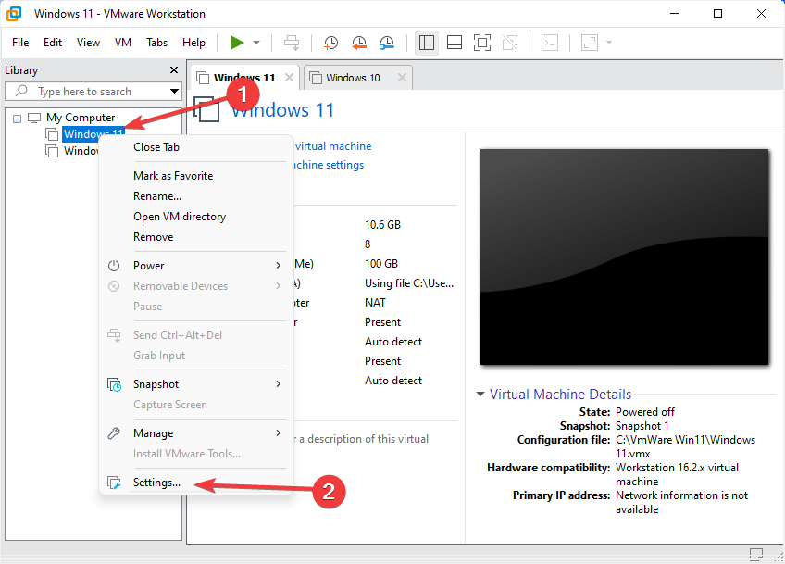The image size is (785, 564).
Task: Open the VM menu
Action: pyautogui.click(x=122, y=43)
